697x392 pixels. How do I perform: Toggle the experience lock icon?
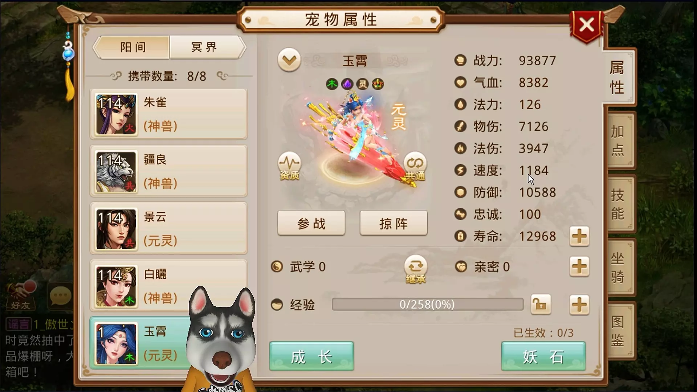[541, 304]
